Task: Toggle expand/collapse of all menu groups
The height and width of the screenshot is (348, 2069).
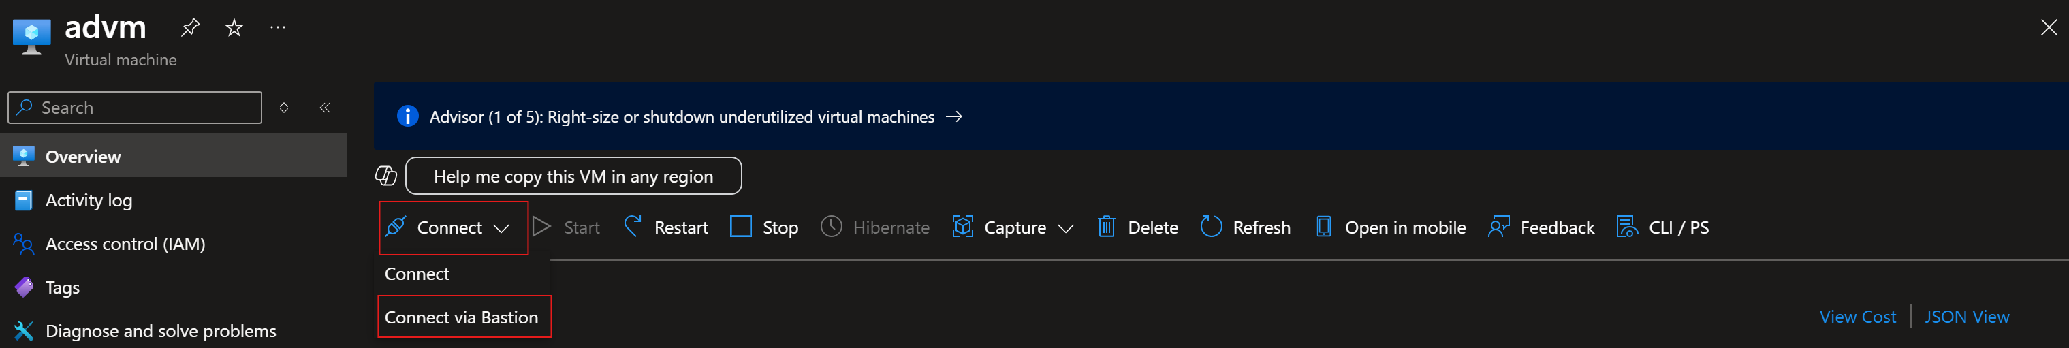Action: [x=283, y=108]
